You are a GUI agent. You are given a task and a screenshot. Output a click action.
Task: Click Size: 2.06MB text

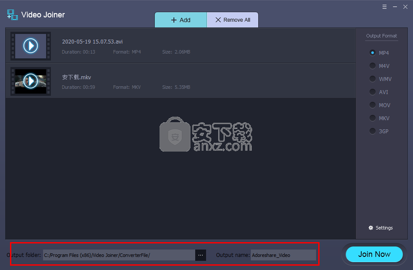point(176,52)
